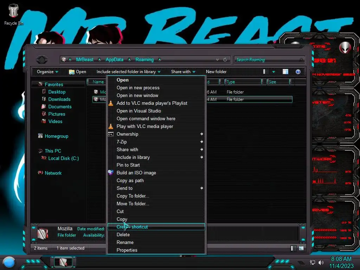Click the refresh icon in address bar

[x=225, y=60]
